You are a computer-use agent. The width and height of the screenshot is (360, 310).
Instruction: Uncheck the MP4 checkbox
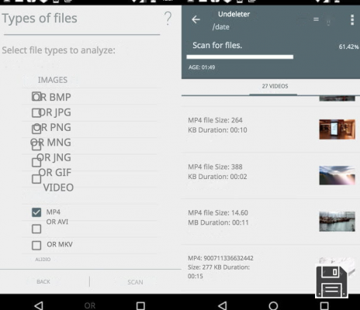[36, 212]
